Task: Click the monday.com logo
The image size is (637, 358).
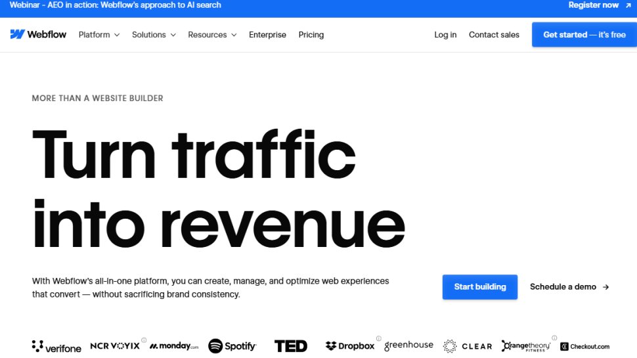Action: point(174,346)
